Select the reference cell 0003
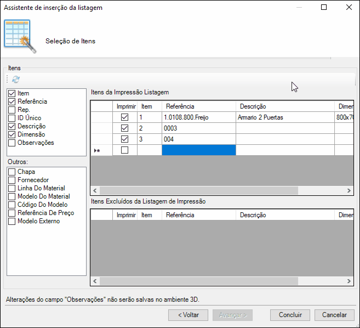Screen dimensions: 360x328 point(199,128)
